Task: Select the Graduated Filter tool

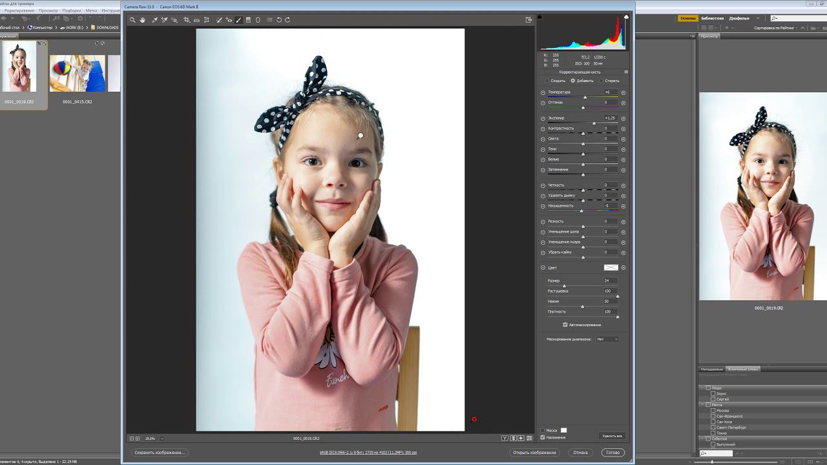Action: [248, 20]
